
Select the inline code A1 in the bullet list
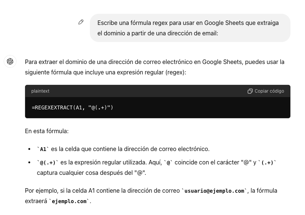coord(43,149)
